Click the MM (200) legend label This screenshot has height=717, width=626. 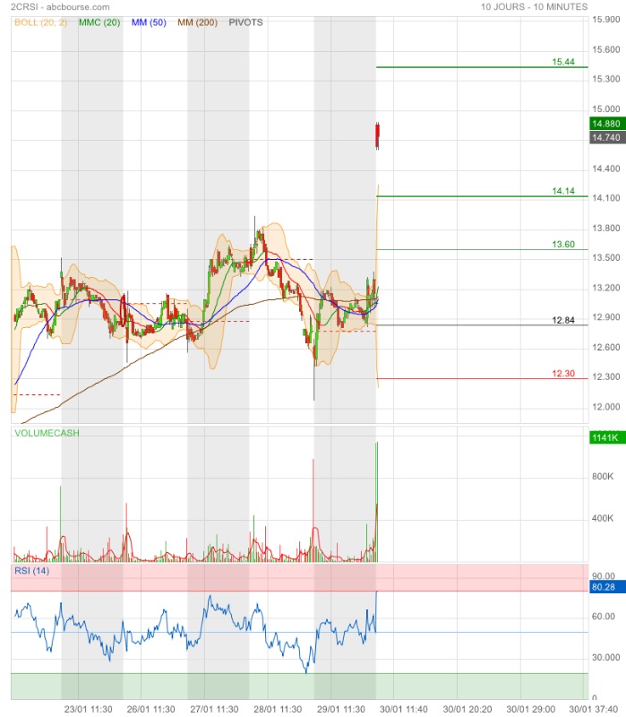tap(198, 22)
